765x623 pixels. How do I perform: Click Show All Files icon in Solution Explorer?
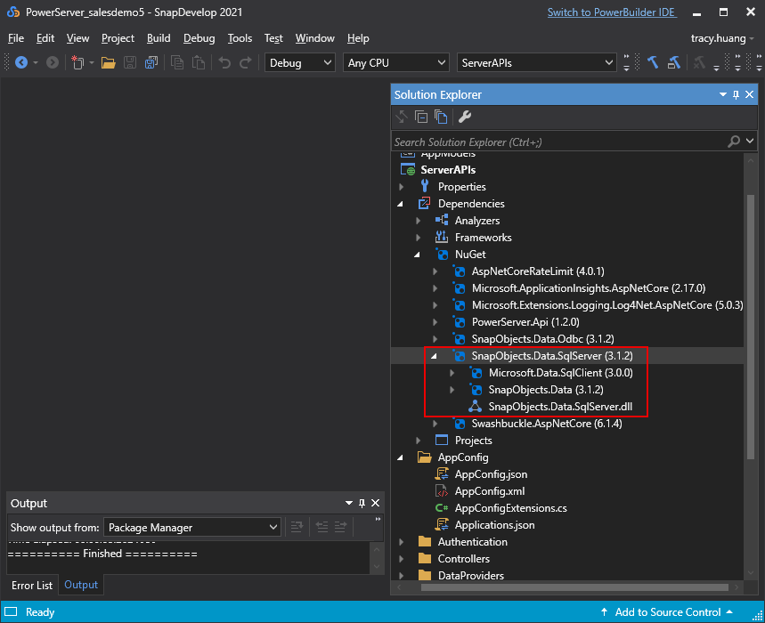tap(441, 117)
